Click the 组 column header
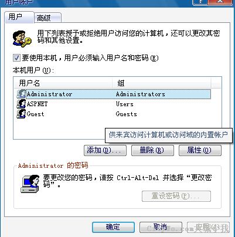The height and width of the screenshot is (237, 235). (x=162, y=83)
